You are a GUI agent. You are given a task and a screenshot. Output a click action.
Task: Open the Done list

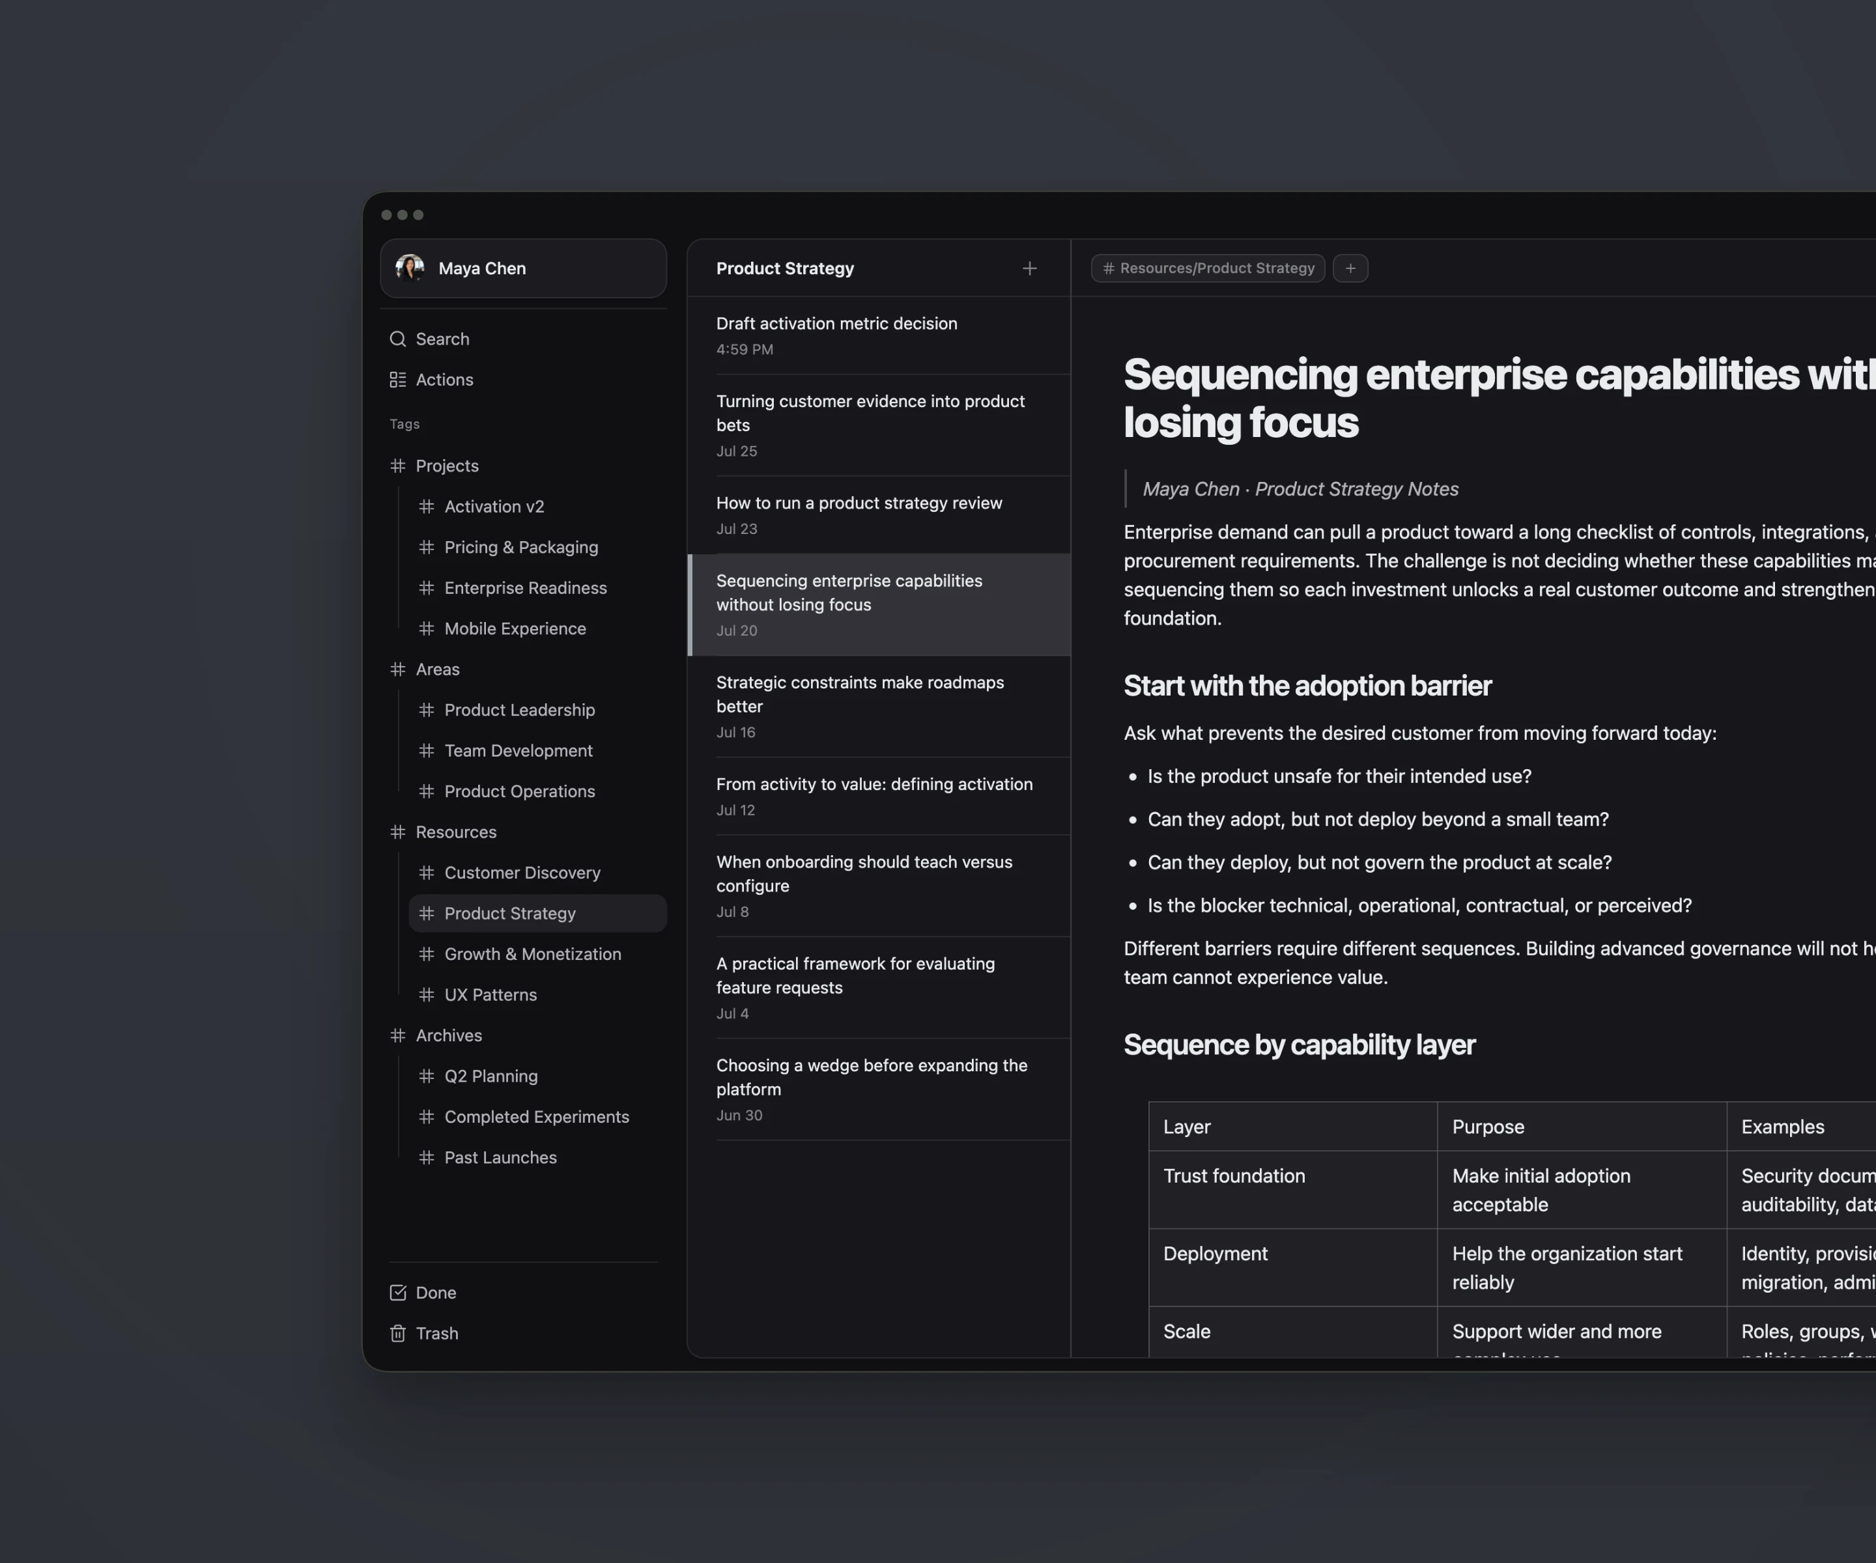click(524, 1292)
